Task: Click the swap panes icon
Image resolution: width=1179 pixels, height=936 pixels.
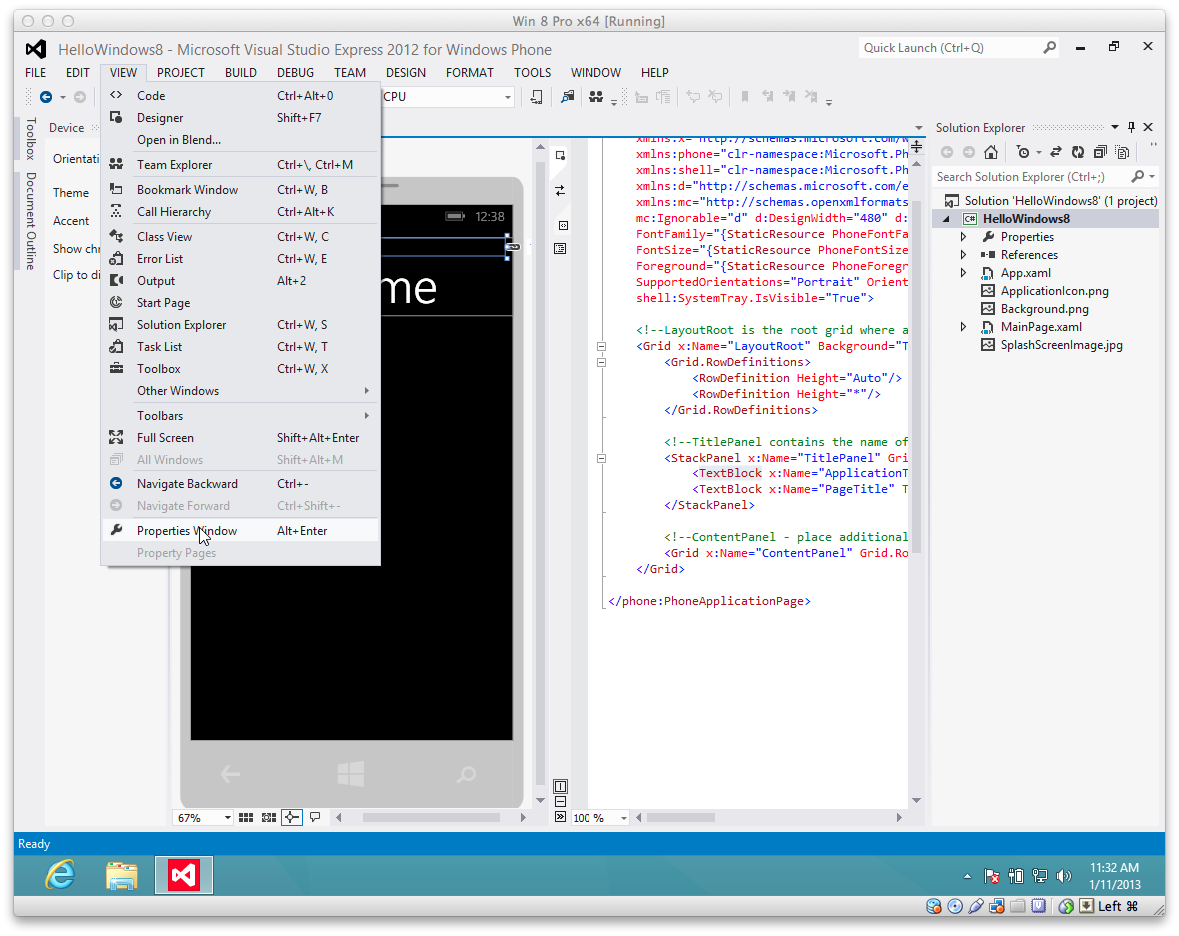Action: [x=560, y=190]
